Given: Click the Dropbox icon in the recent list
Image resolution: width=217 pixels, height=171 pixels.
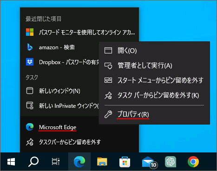Looking at the screenshot, I should click(30, 62).
